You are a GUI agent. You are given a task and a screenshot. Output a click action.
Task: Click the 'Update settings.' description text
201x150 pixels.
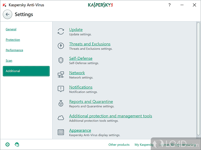click(80, 34)
